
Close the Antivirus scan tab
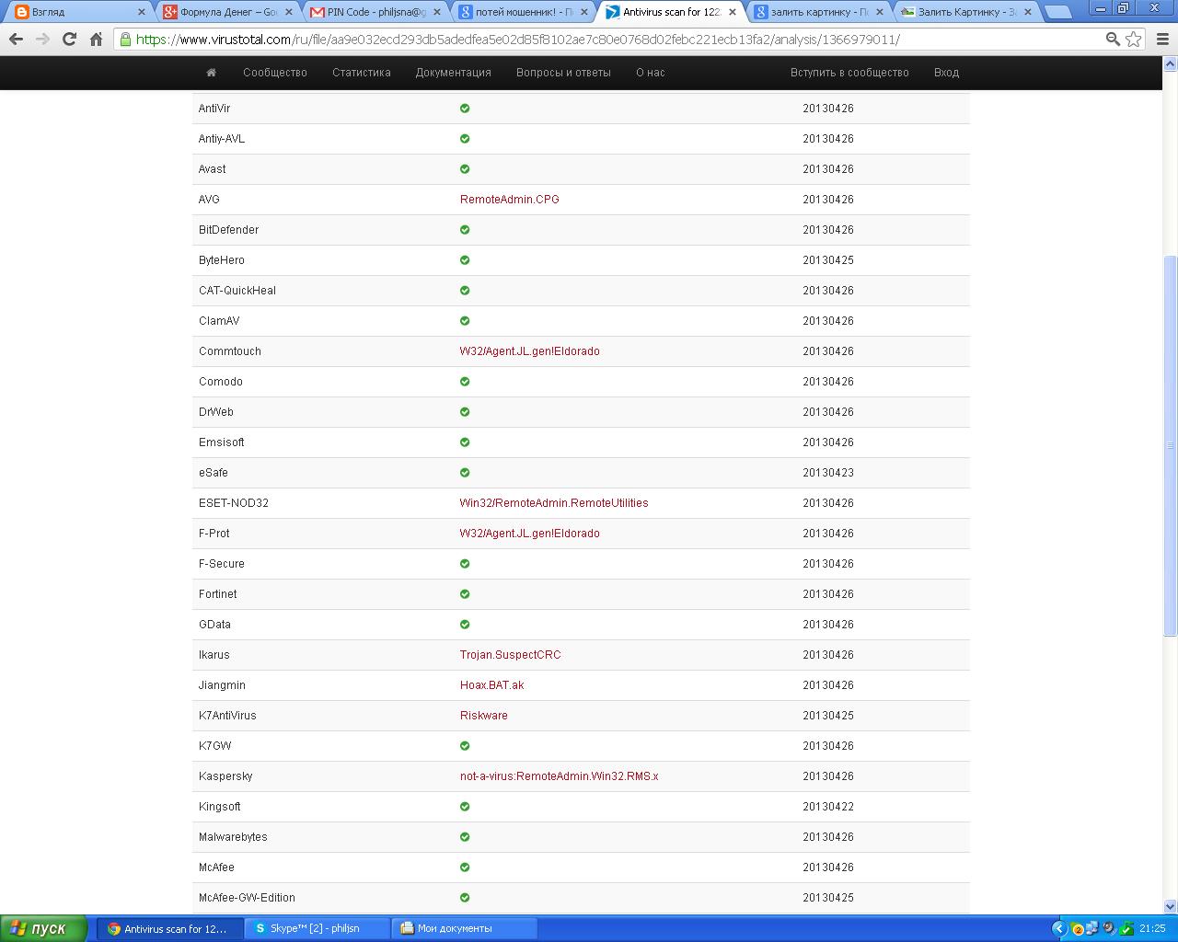pos(732,12)
